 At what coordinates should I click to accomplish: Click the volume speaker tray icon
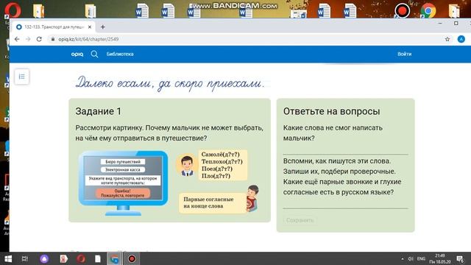(411, 258)
